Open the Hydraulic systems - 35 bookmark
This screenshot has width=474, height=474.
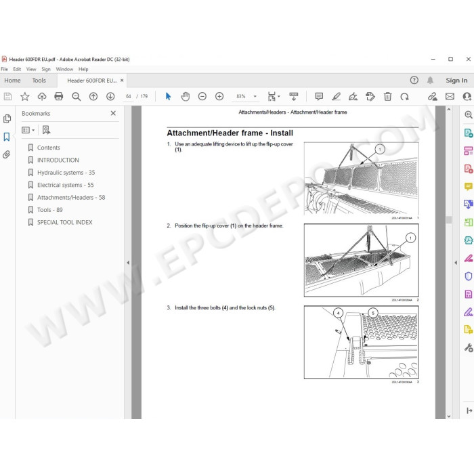click(x=66, y=172)
